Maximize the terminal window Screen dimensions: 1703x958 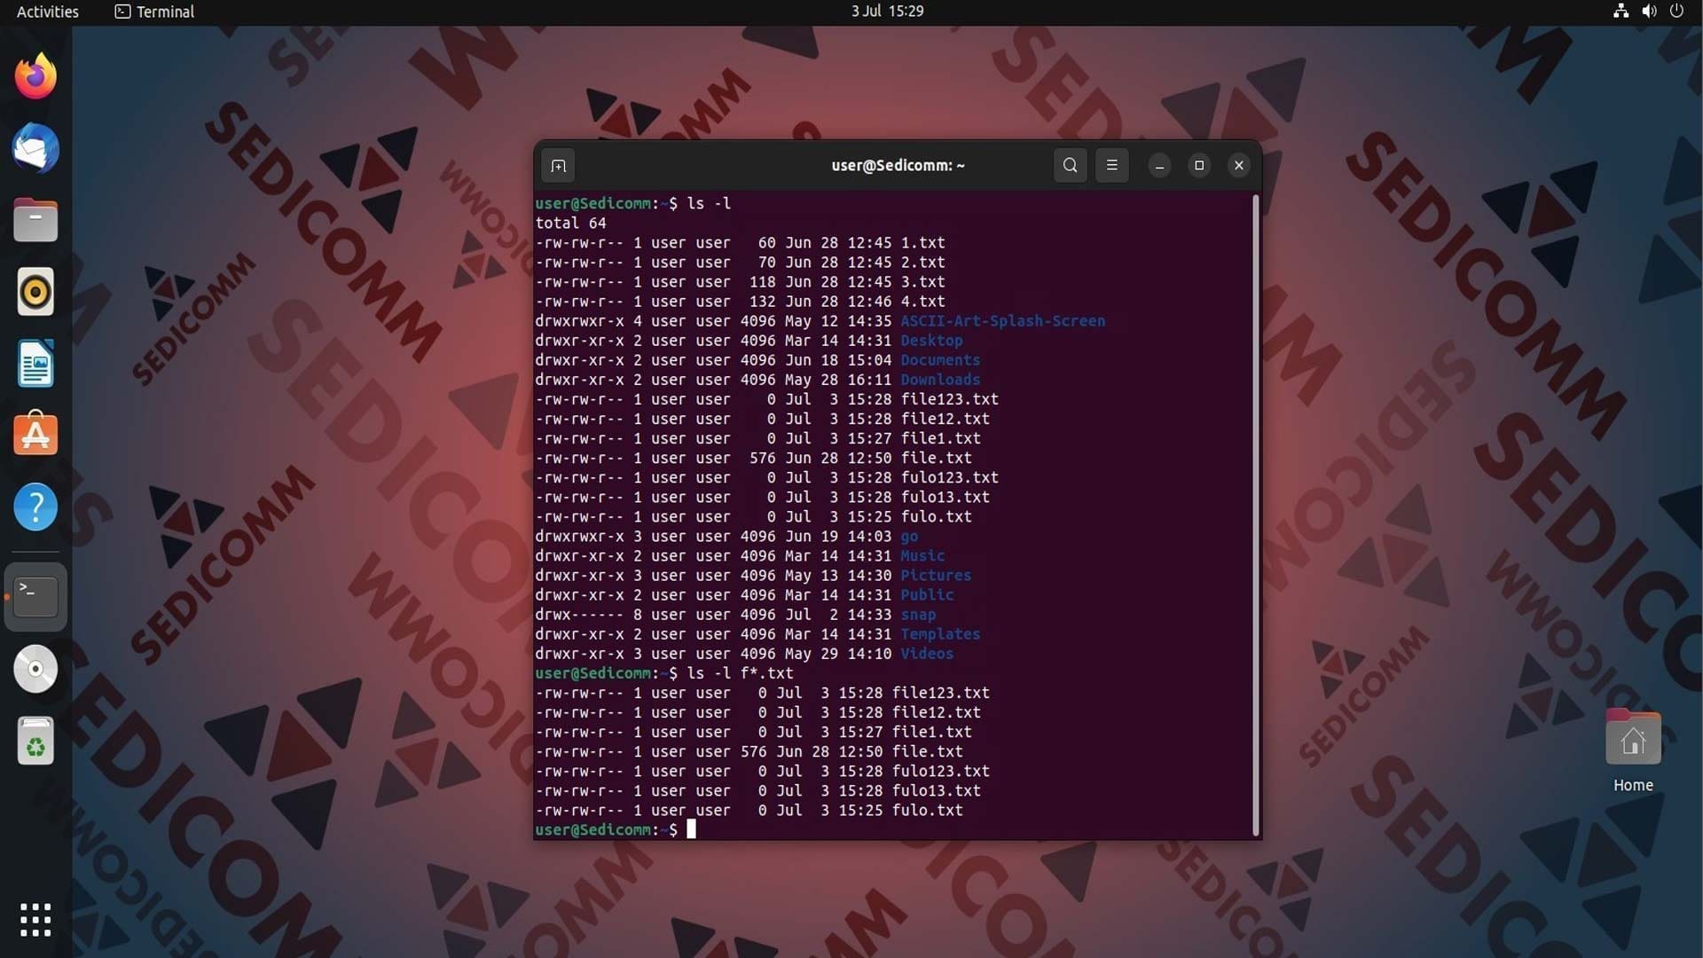(x=1199, y=166)
